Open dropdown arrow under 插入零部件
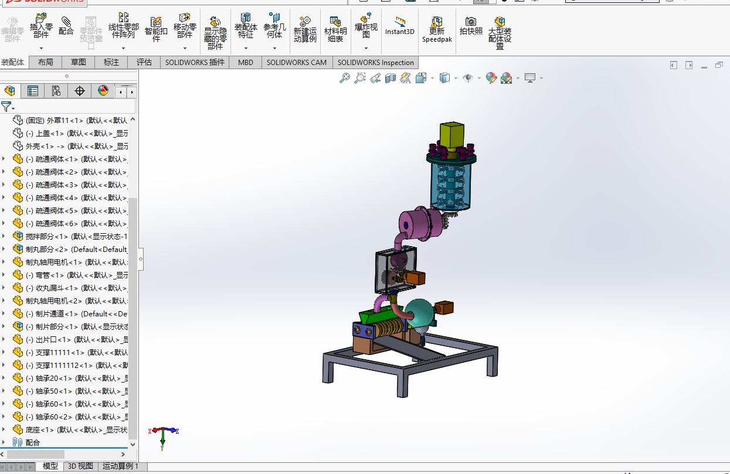730x474 pixels. (x=41, y=48)
